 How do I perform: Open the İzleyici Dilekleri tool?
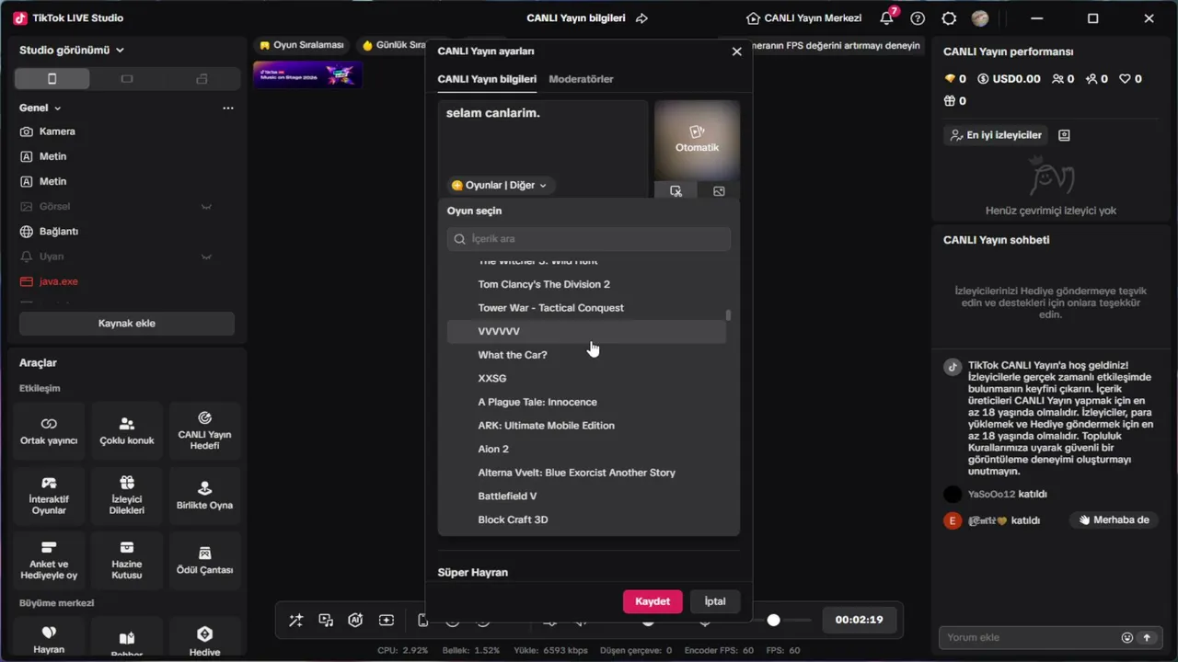127,496
